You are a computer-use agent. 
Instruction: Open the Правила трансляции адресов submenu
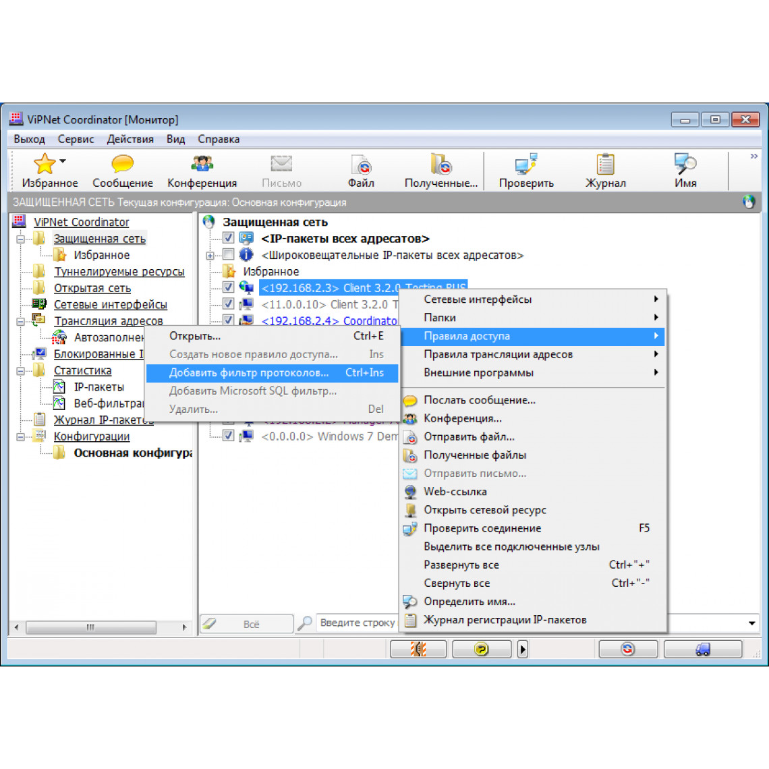point(533,354)
